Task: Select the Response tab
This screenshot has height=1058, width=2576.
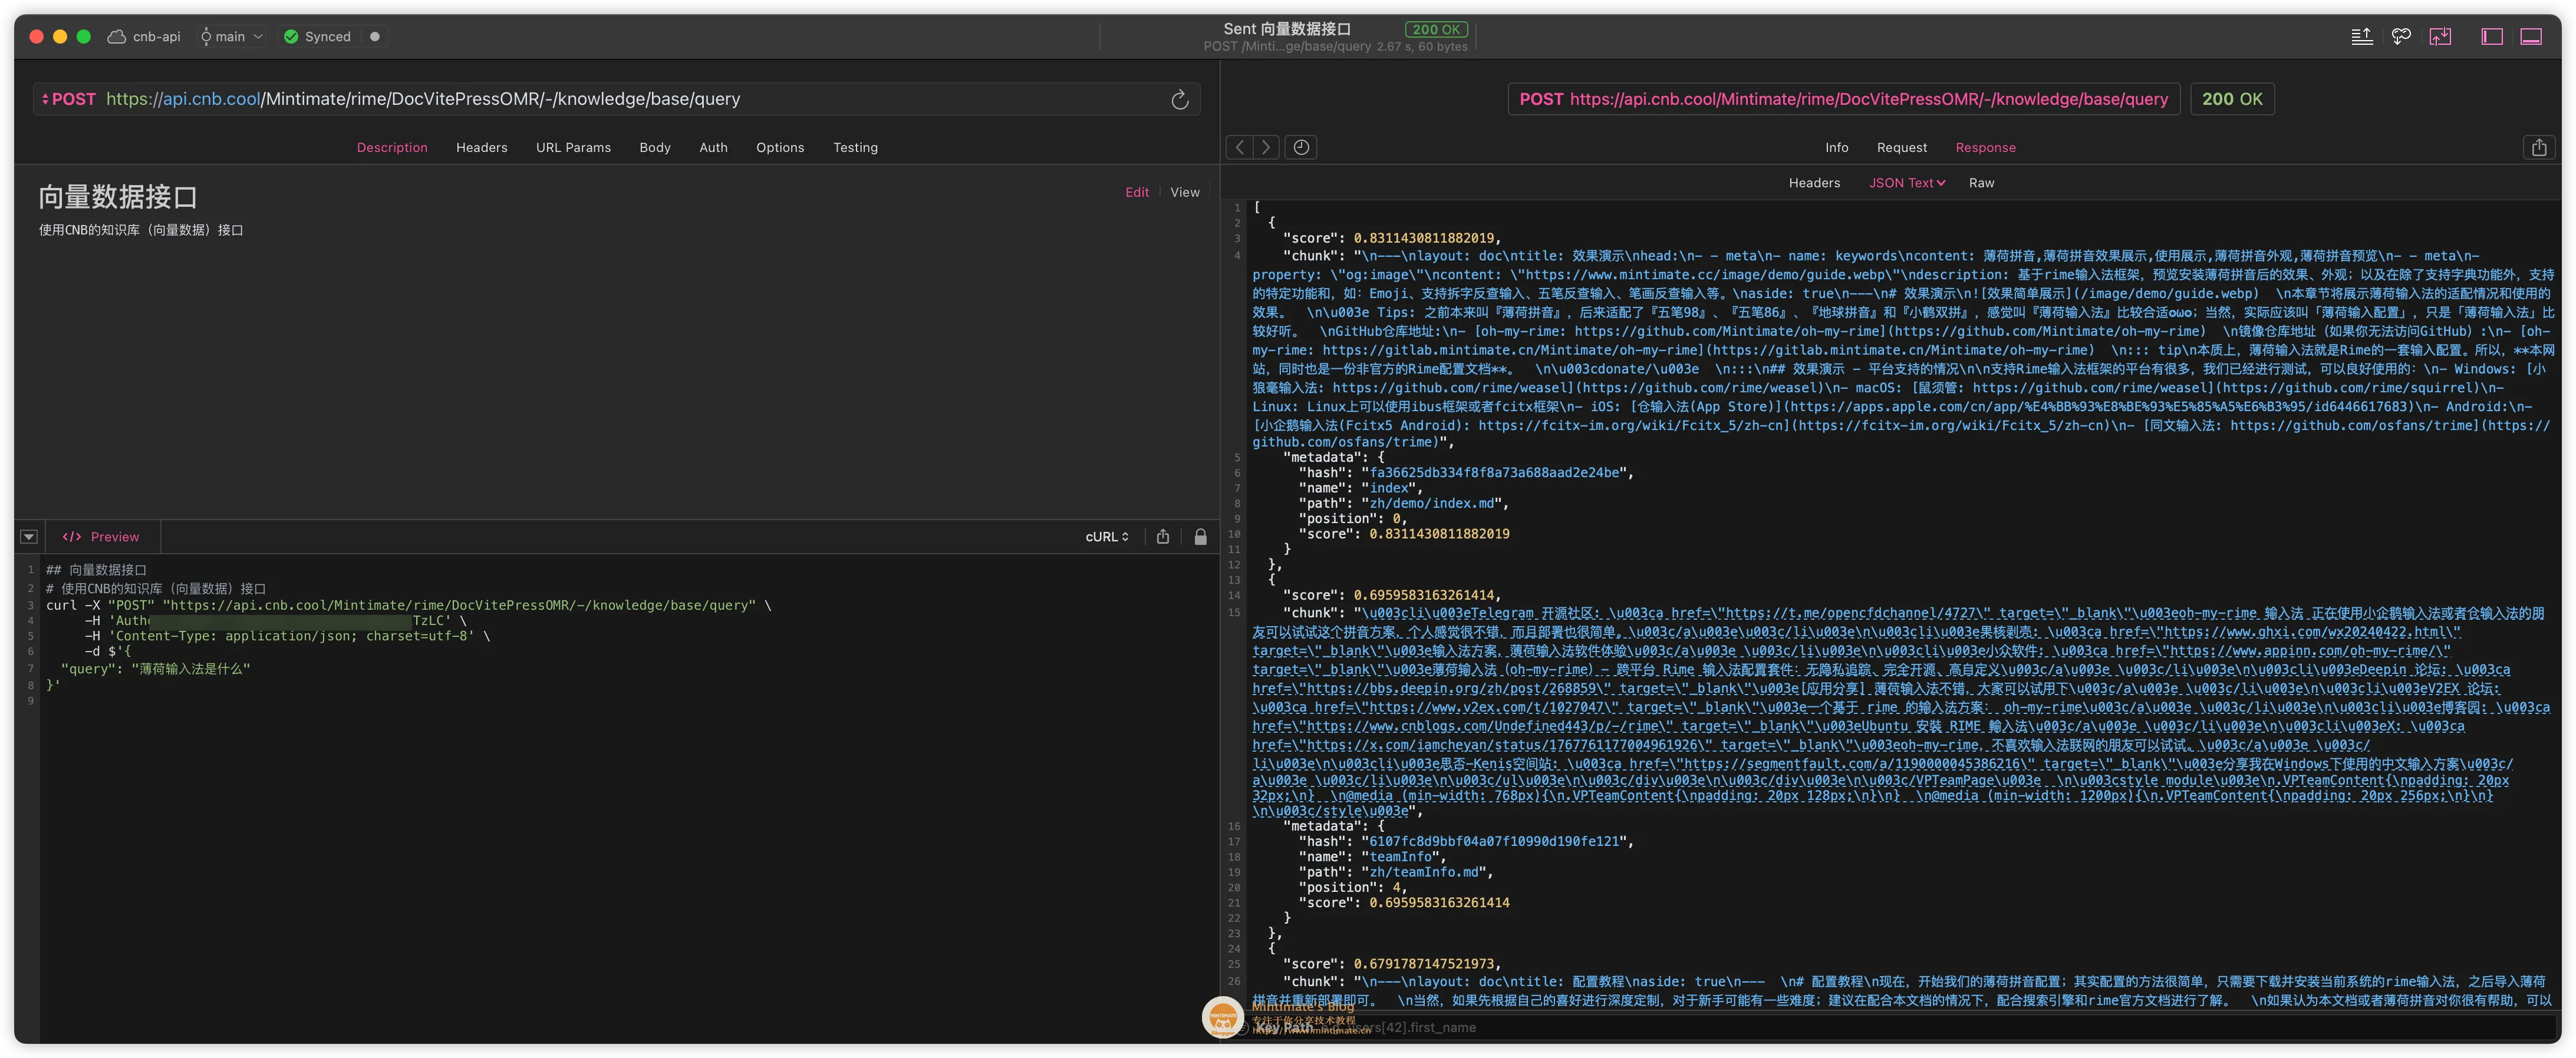Action: (x=1985, y=147)
